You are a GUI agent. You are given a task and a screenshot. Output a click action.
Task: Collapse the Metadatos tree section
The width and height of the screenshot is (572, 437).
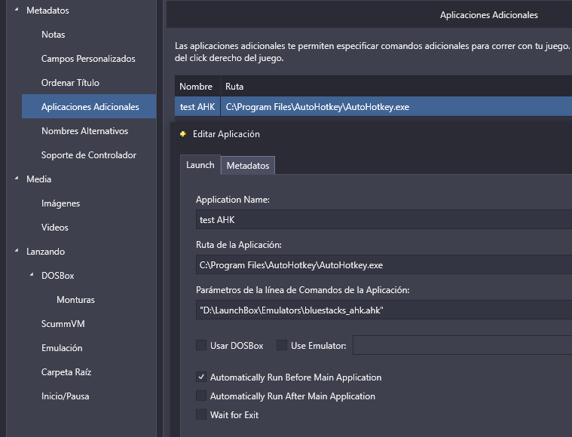[17, 10]
